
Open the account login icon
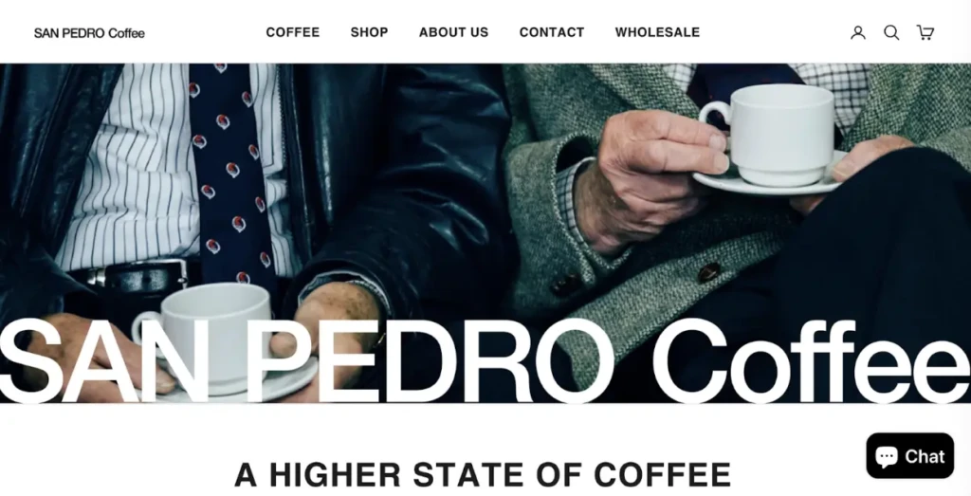pos(857,32)
